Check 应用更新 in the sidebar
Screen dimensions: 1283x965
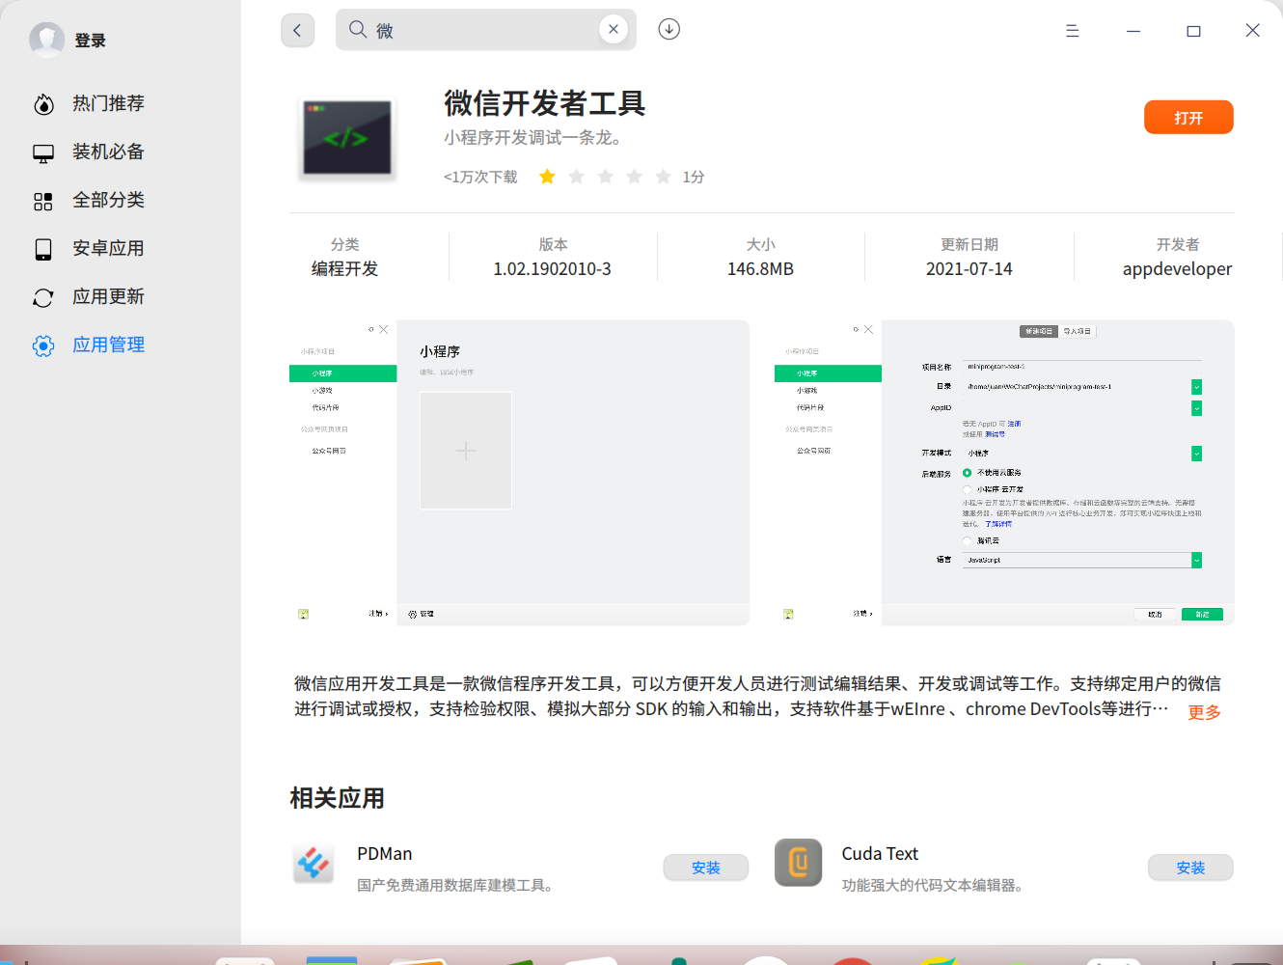tap(108, 296)
